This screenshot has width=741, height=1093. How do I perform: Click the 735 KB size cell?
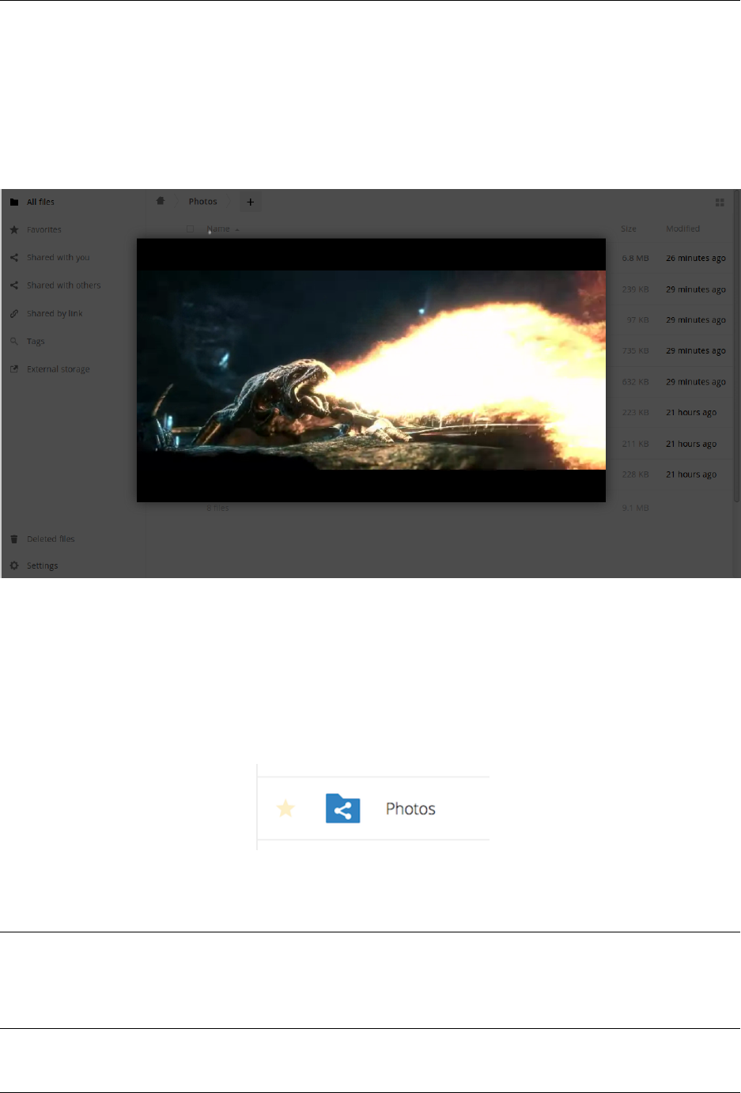[635, 350]
